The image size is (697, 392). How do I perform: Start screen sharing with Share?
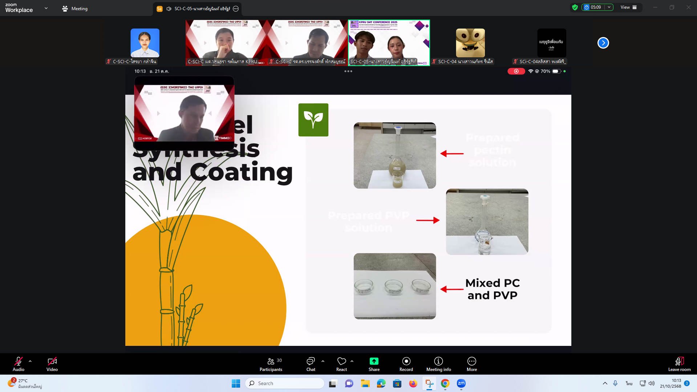click(x=374, y=364)
